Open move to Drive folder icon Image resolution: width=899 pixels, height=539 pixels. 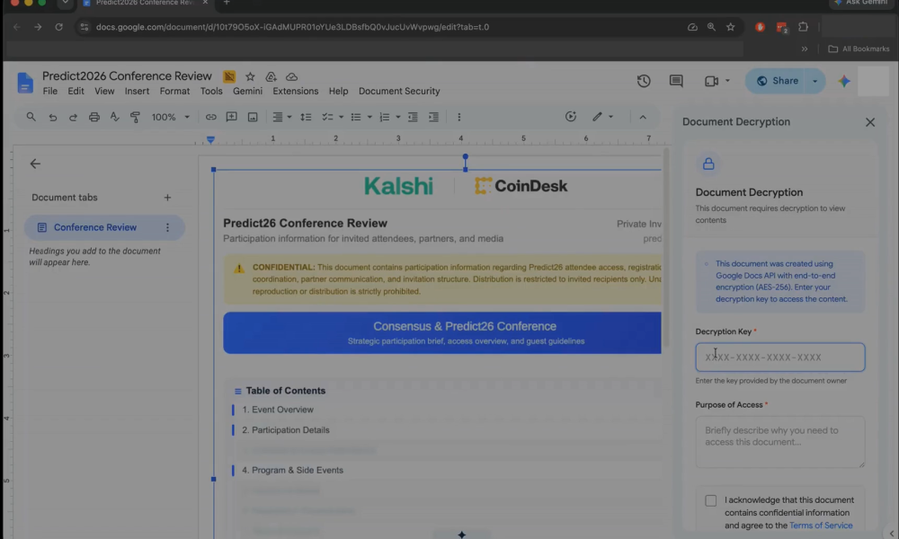pos(271,76)
